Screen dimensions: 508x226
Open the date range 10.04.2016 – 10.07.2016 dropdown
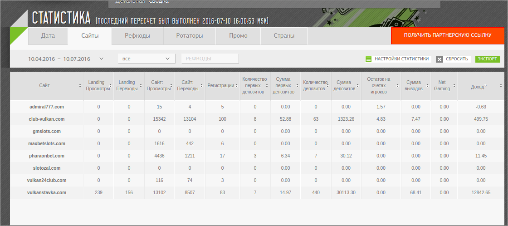(x=65, y=59)
